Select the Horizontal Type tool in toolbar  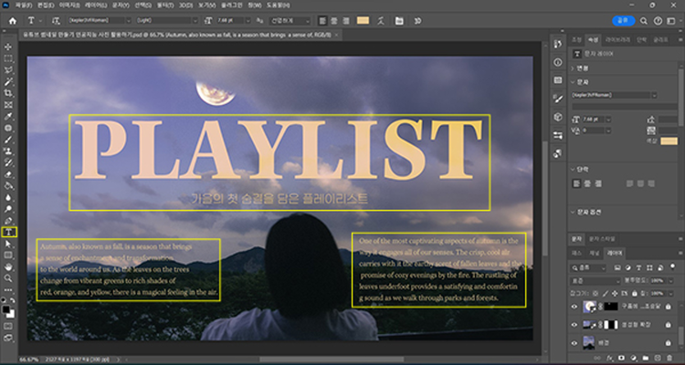pyautogui.click(x=8, y=232)
